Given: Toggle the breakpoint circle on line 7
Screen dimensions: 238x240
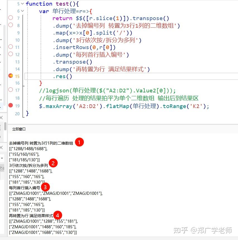Looking at the screenshot, I should click(x=11, y=18).
